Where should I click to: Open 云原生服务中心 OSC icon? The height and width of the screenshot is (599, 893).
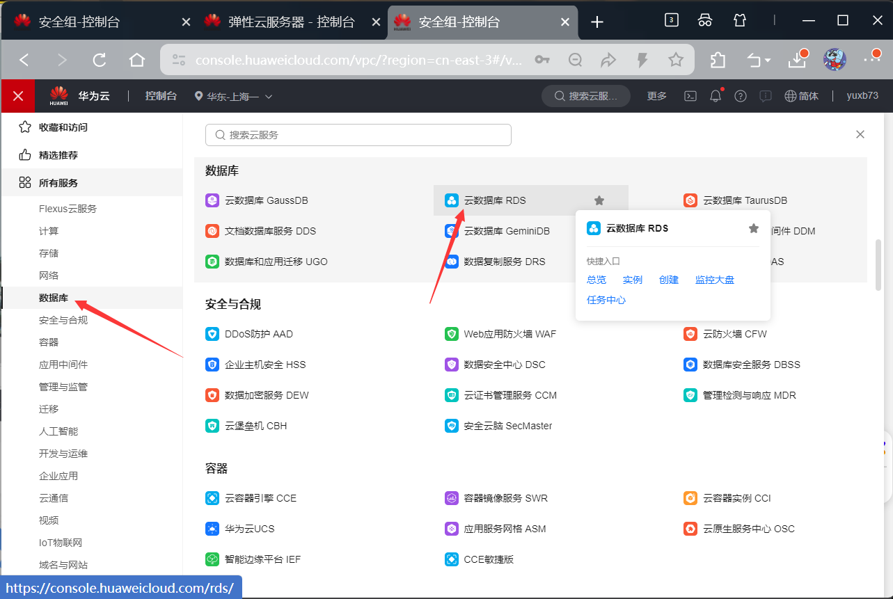point(690,529)
